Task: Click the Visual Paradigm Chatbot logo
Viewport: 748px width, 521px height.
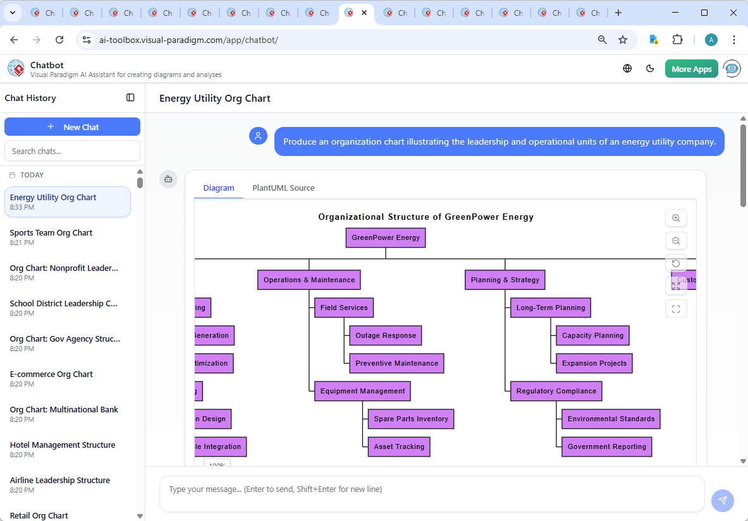Action: [15, 68]
